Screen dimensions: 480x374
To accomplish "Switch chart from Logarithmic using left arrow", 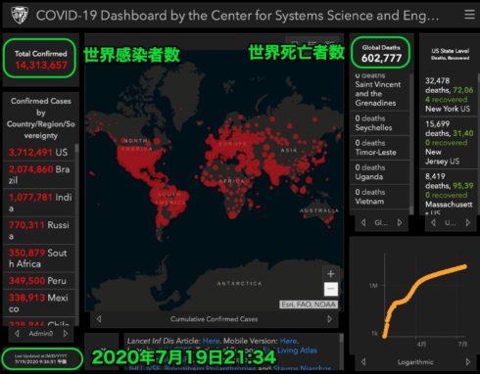I will tap(363, 362).
